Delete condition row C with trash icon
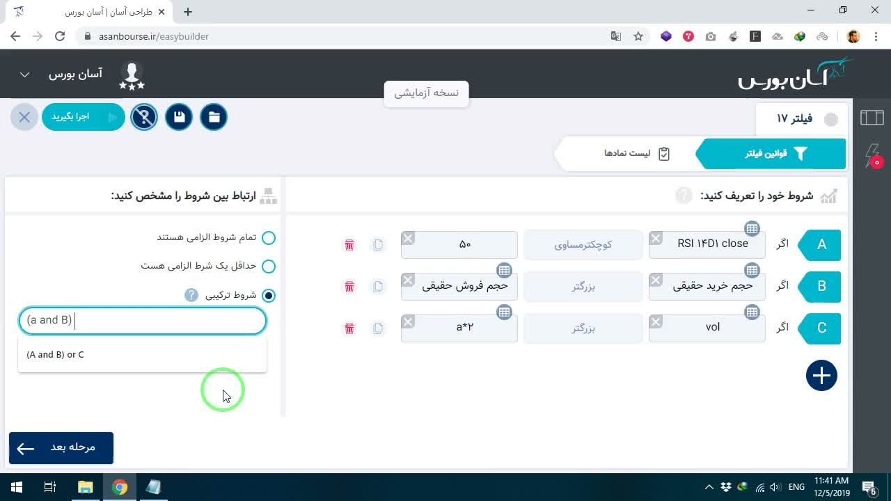The image size is (891, 501). (349, 328)
